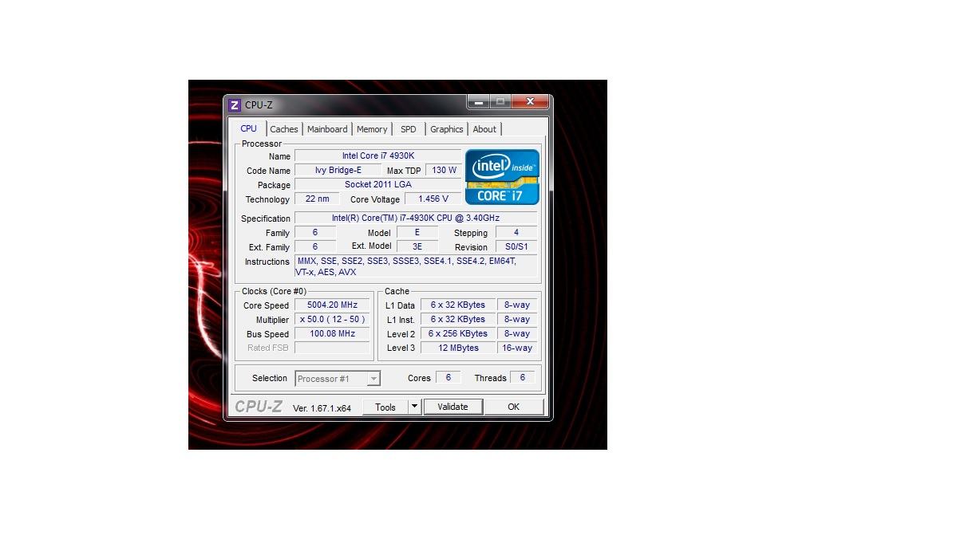Click the Level 2 value 6 x 256 KBytes
980x551 pixels.
[457, 334]
